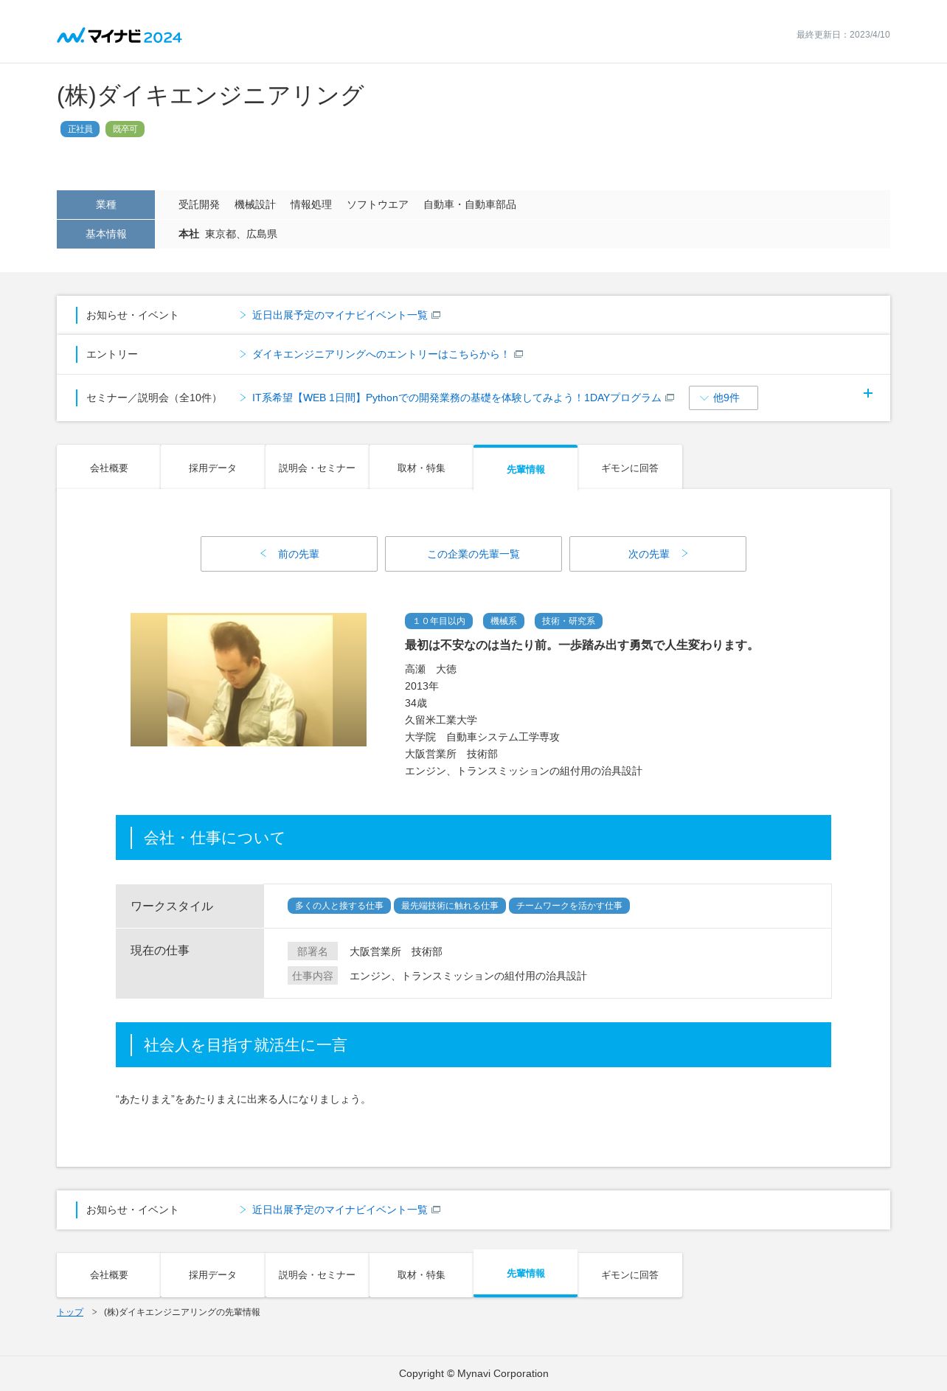Expand the 他9件 seminar dropdown
This screenshot has height=1391, width=947.
point(723,398)
